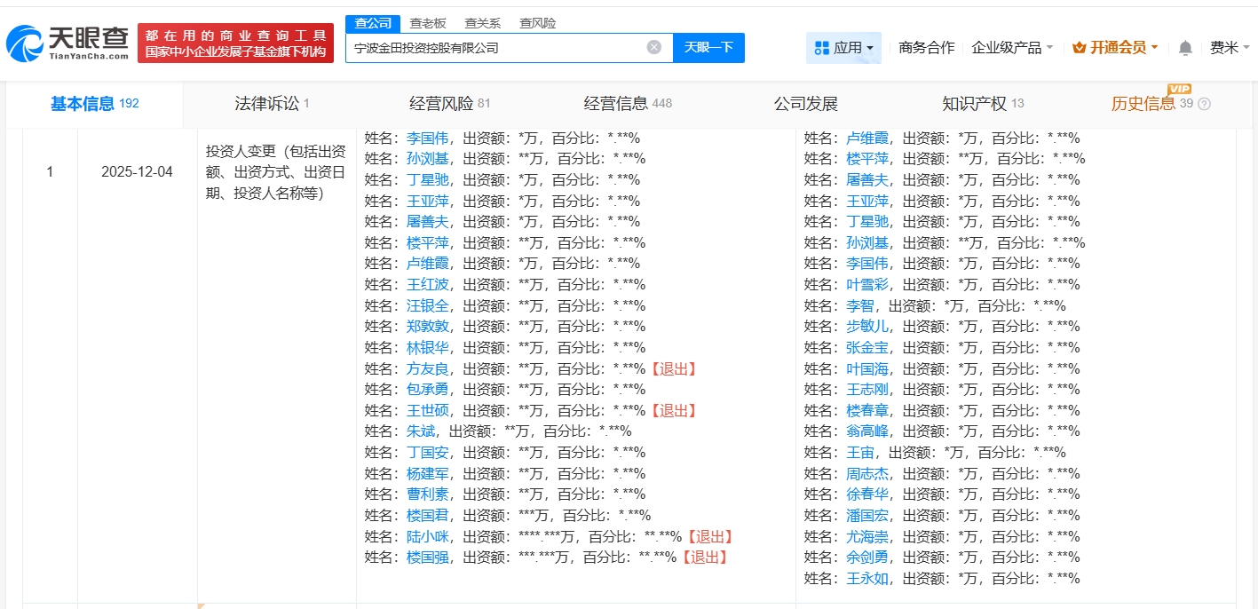The image size is (1258, 609).
Task: Open investor 陆小咪 profile link
Action: pos(428,536)
